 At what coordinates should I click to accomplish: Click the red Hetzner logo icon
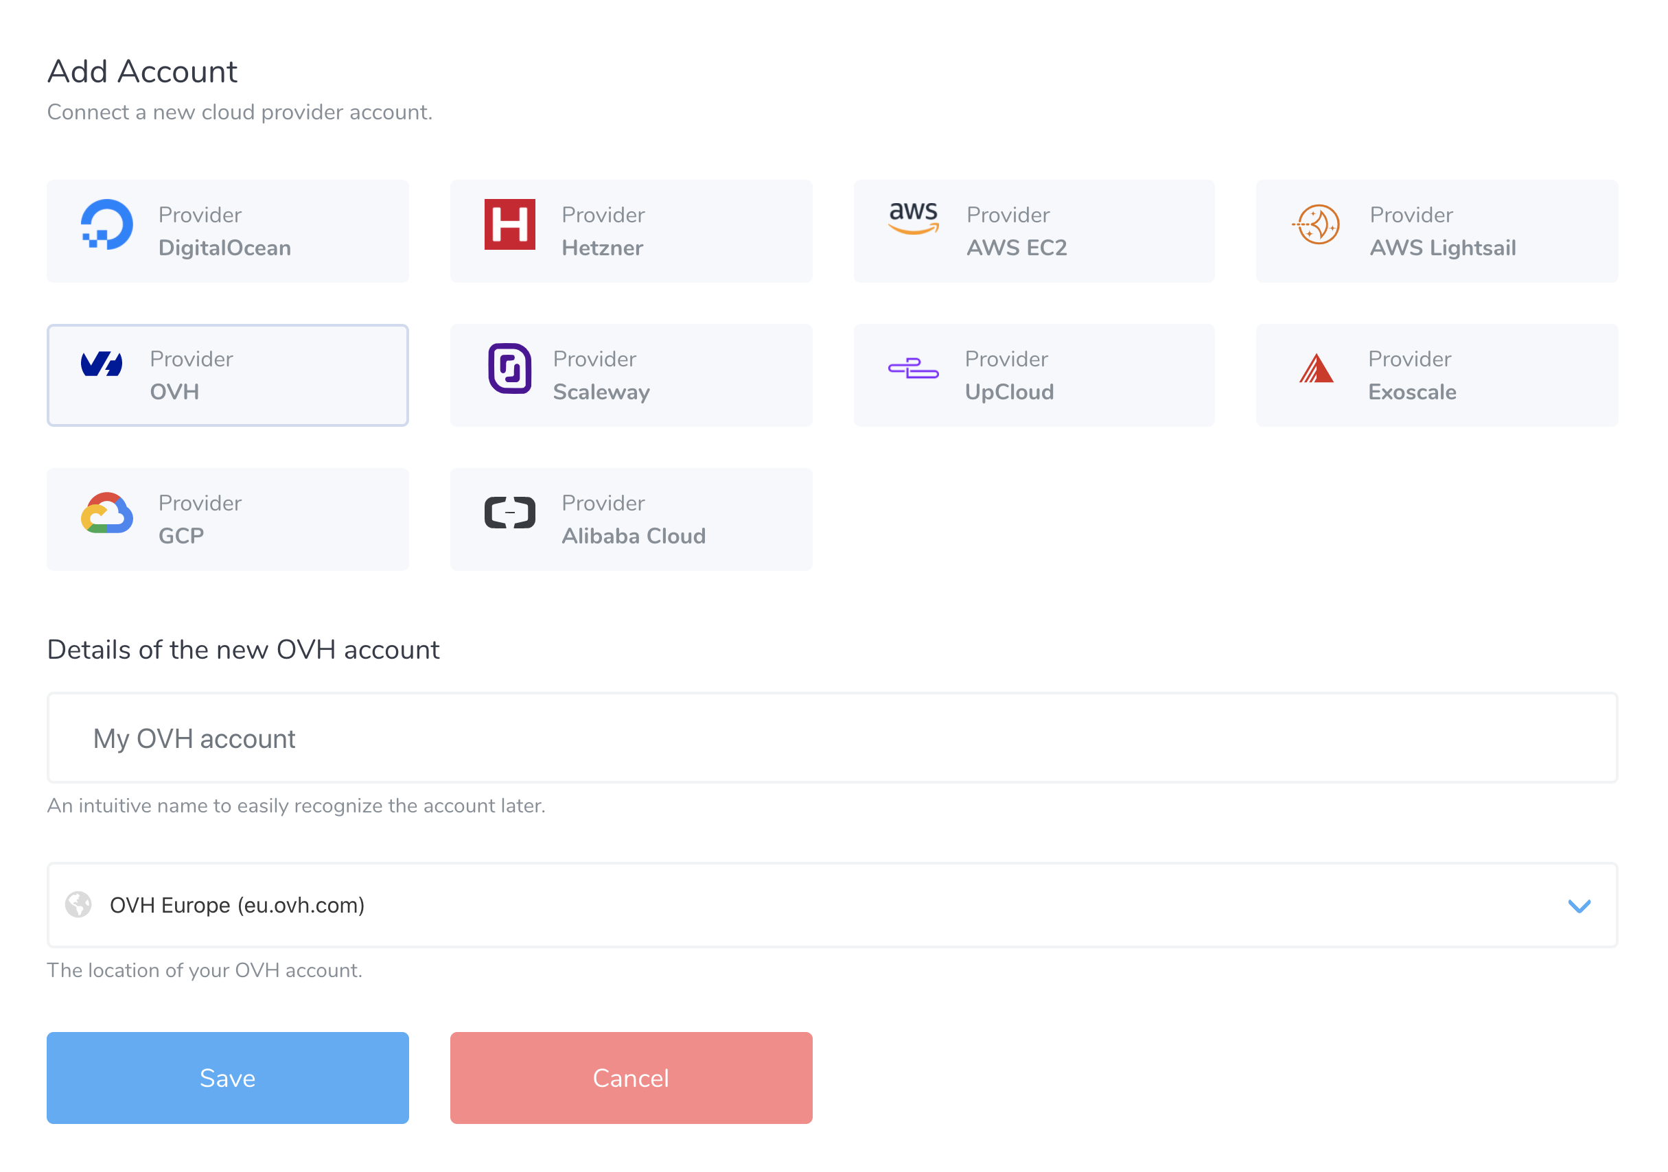510,224
